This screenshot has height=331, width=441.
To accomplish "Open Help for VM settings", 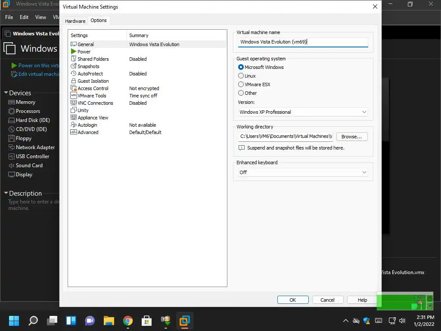I will coord(362,300).
